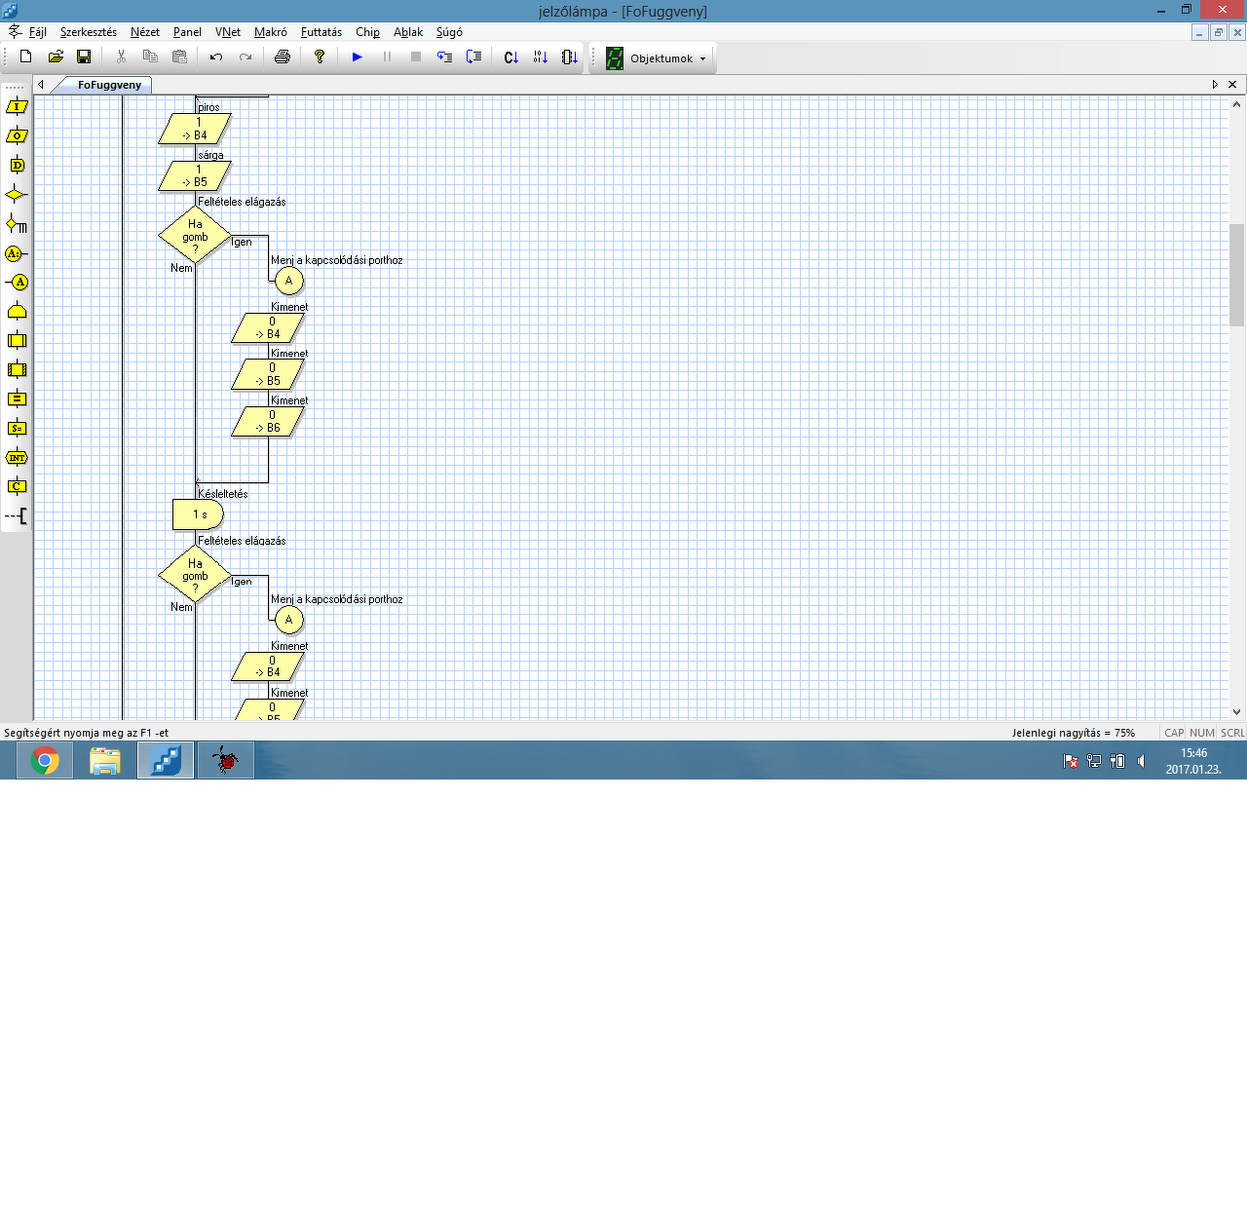Open an existing file with folder icon
The width and height of the screenshot is (1247, 1216).
click(56, 57)
